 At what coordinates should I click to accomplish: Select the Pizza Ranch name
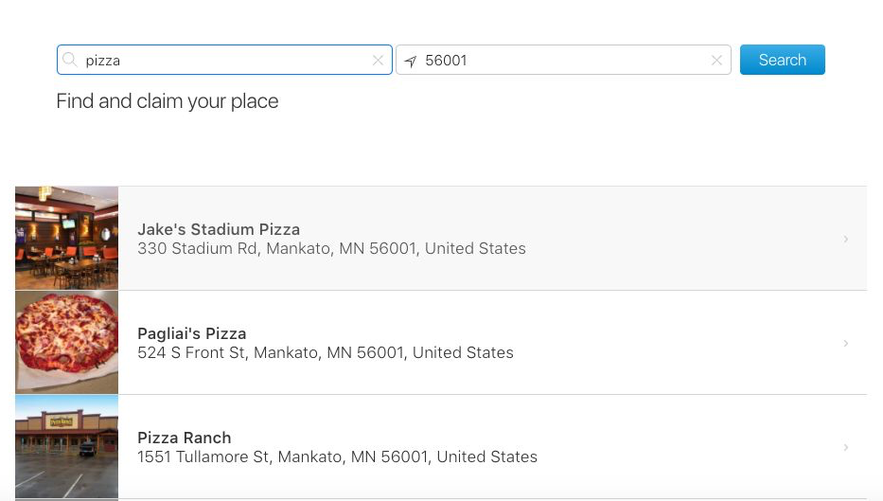pyautogui.click(x=185, y=438)
